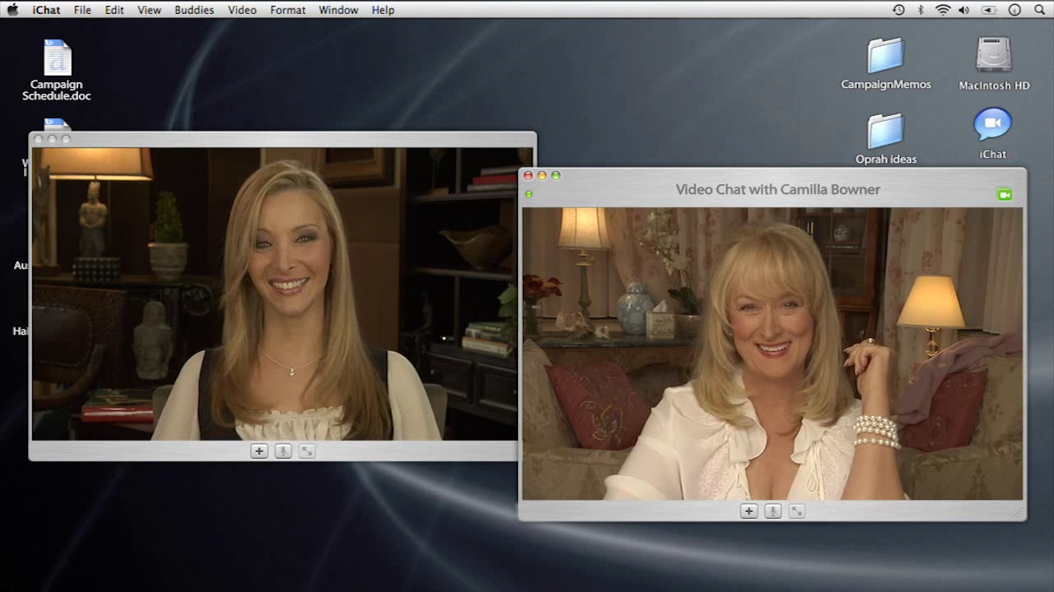Open the Help menu
Image resolution: width=1054 pixels, height=592 pixels.
[x=383, y=10]
